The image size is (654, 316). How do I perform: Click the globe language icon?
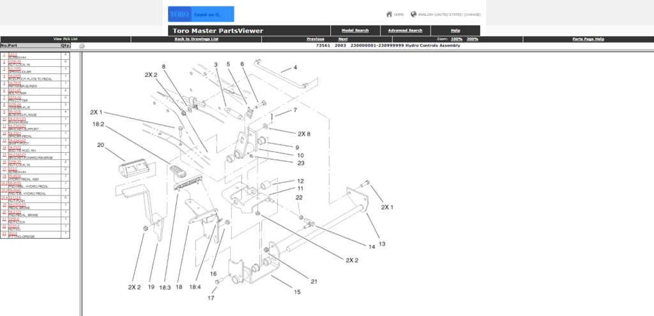pyautogui.click(x=413, y=14)
